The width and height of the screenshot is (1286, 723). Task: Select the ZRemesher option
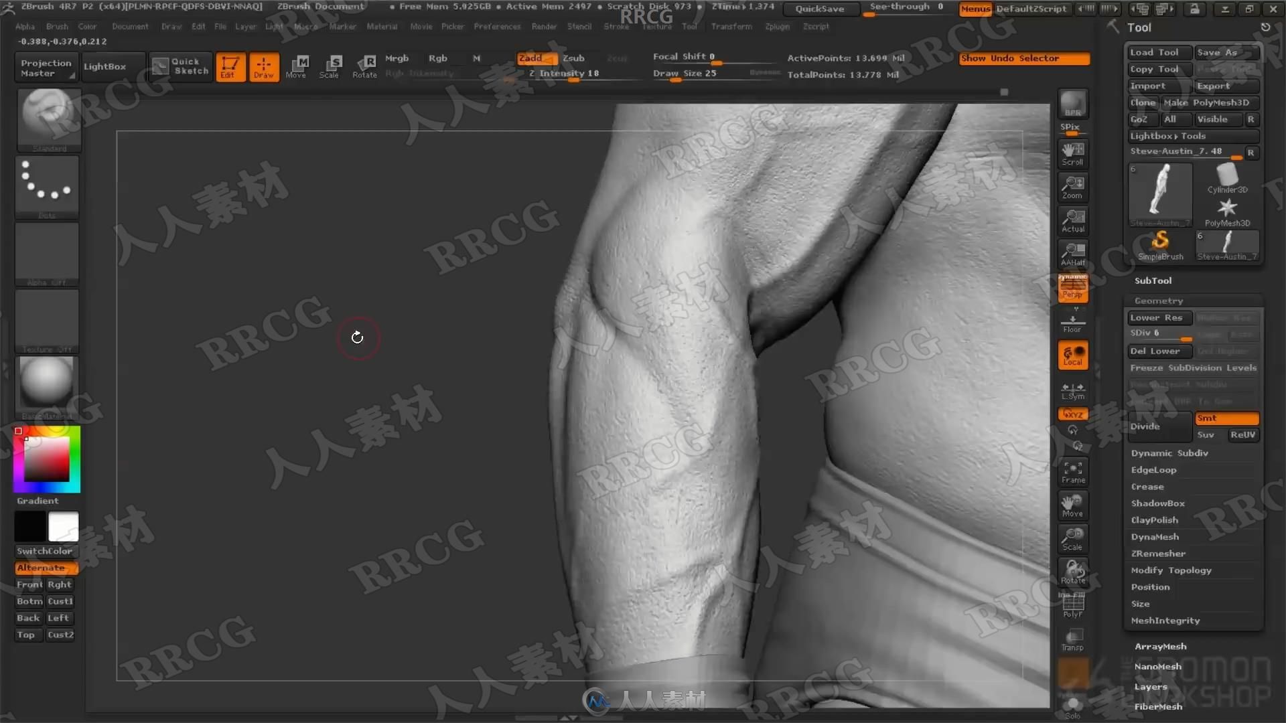(x=1159, y=554)
